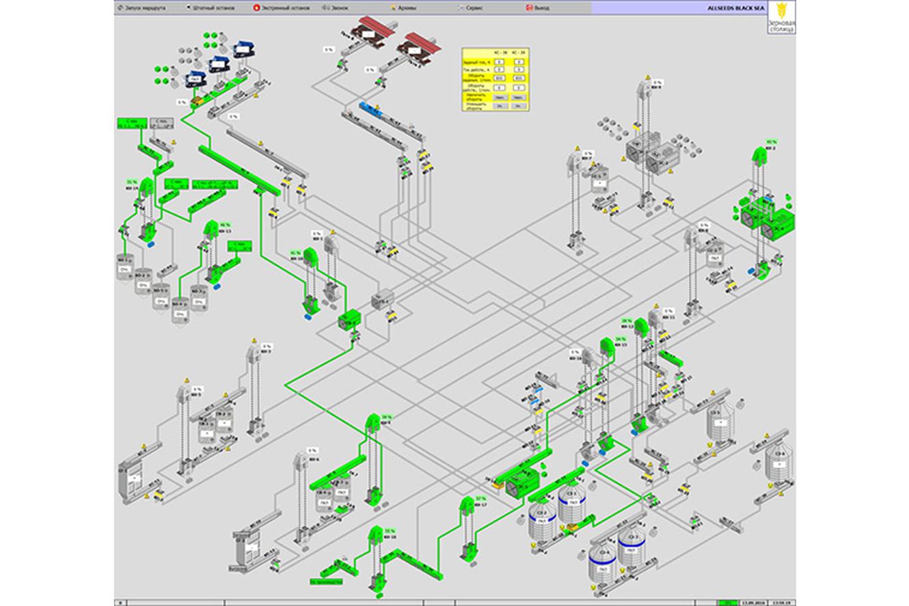Click the Выход exit icon

click(x=529, y=8)
